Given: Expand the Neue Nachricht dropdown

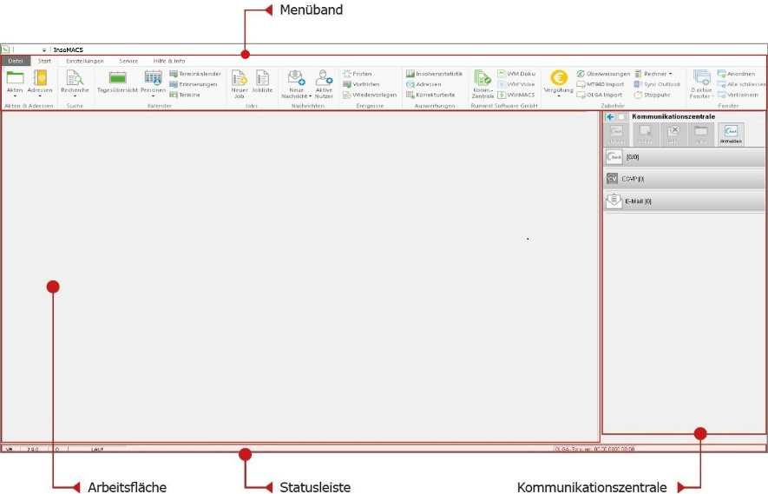Looking at the screenshot, I should 311,96.
